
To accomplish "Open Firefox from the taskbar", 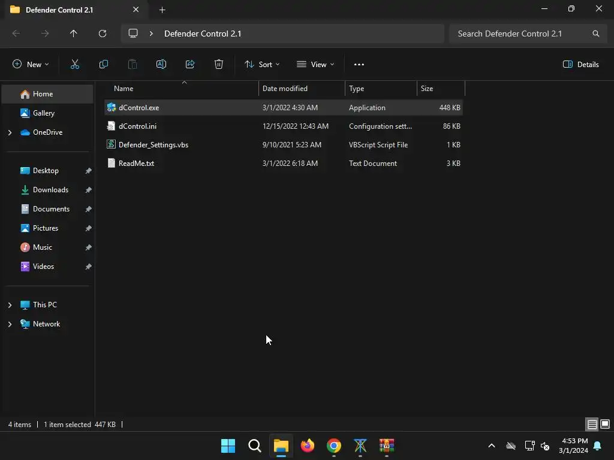I will click(308, 446).
